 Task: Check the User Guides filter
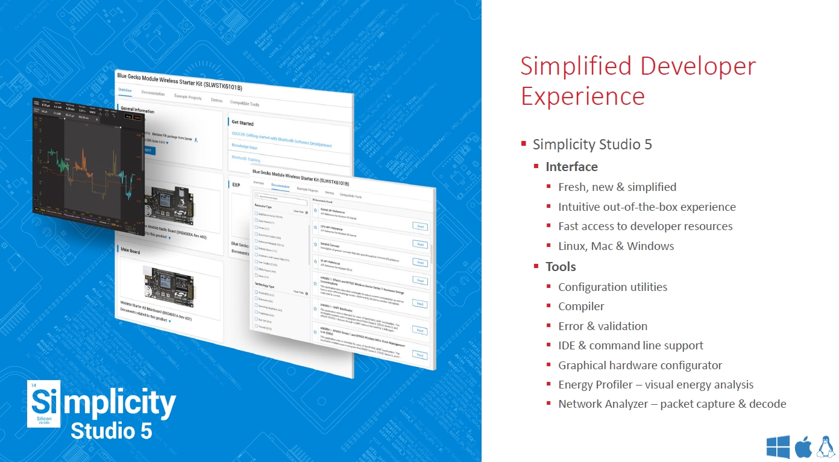coord(256,261)
